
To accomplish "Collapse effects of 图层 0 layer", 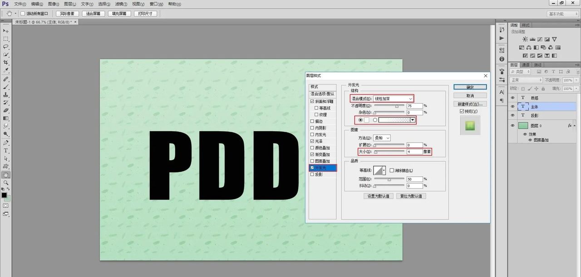I will (x=575, y=125).
